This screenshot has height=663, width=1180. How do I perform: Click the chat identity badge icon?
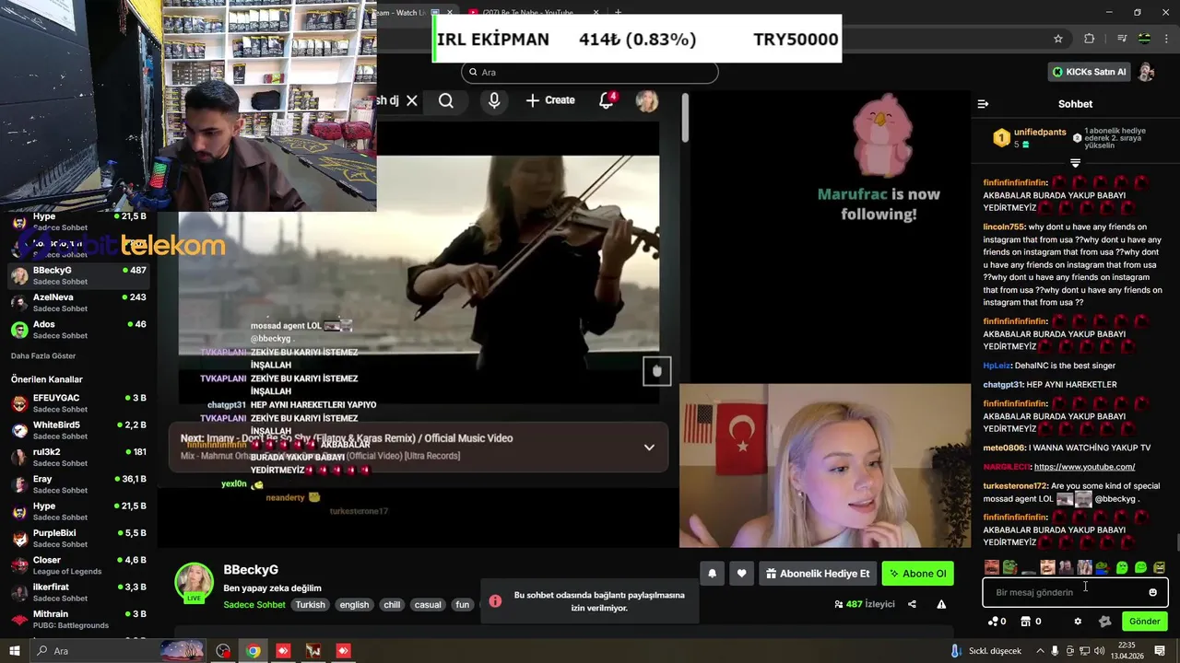click(x=1104, y=622)
